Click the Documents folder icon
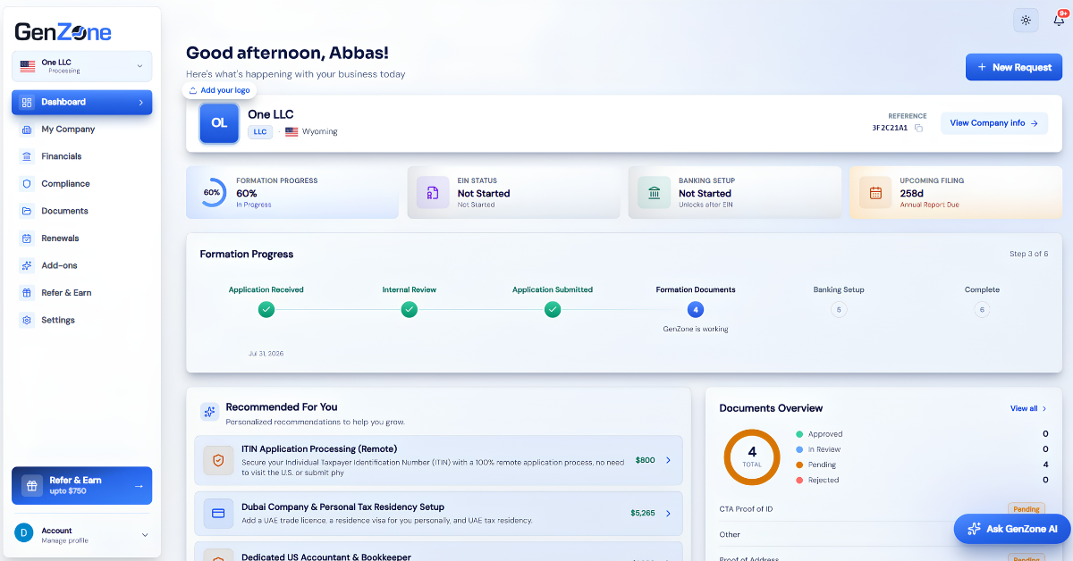1073x561 pixels. coord(27,211)
